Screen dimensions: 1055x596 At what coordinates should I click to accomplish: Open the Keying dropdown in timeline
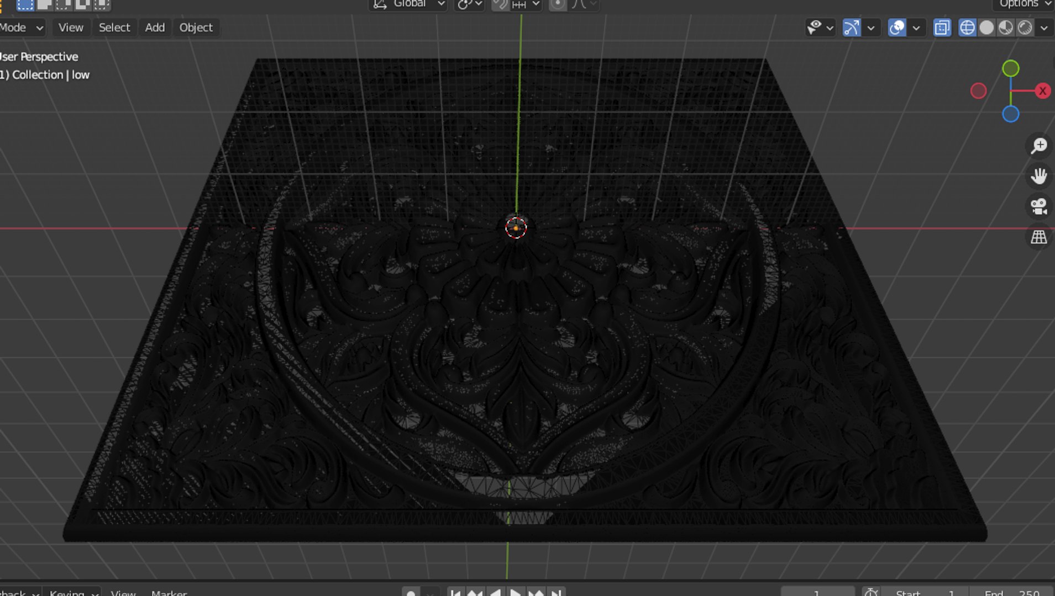coord(72,592)
